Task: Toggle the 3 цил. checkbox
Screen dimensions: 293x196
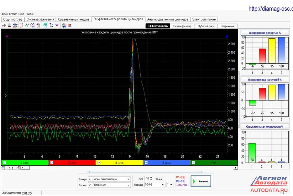Action: click(52, 163)
